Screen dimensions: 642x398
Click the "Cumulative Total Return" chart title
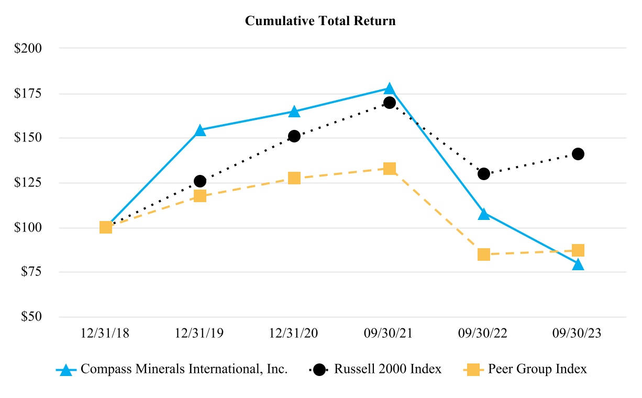pos(320,21)
